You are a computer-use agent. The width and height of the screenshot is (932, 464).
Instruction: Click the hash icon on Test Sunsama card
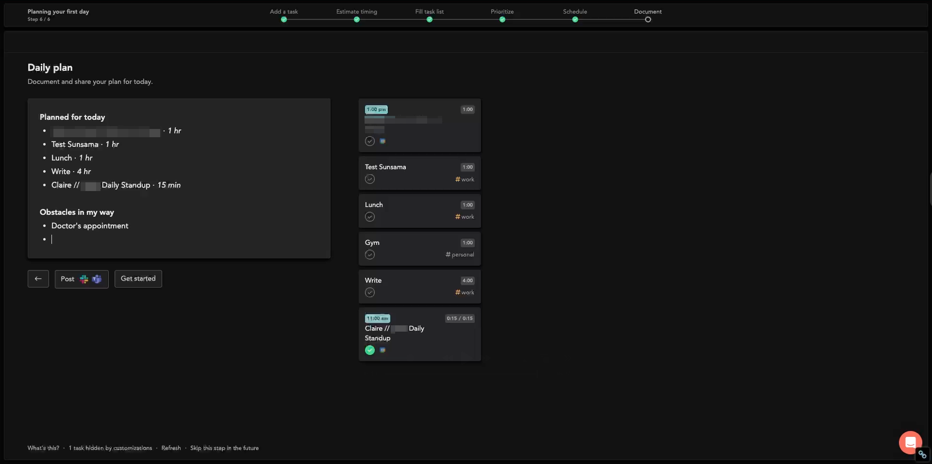click(x=457, y=179)
